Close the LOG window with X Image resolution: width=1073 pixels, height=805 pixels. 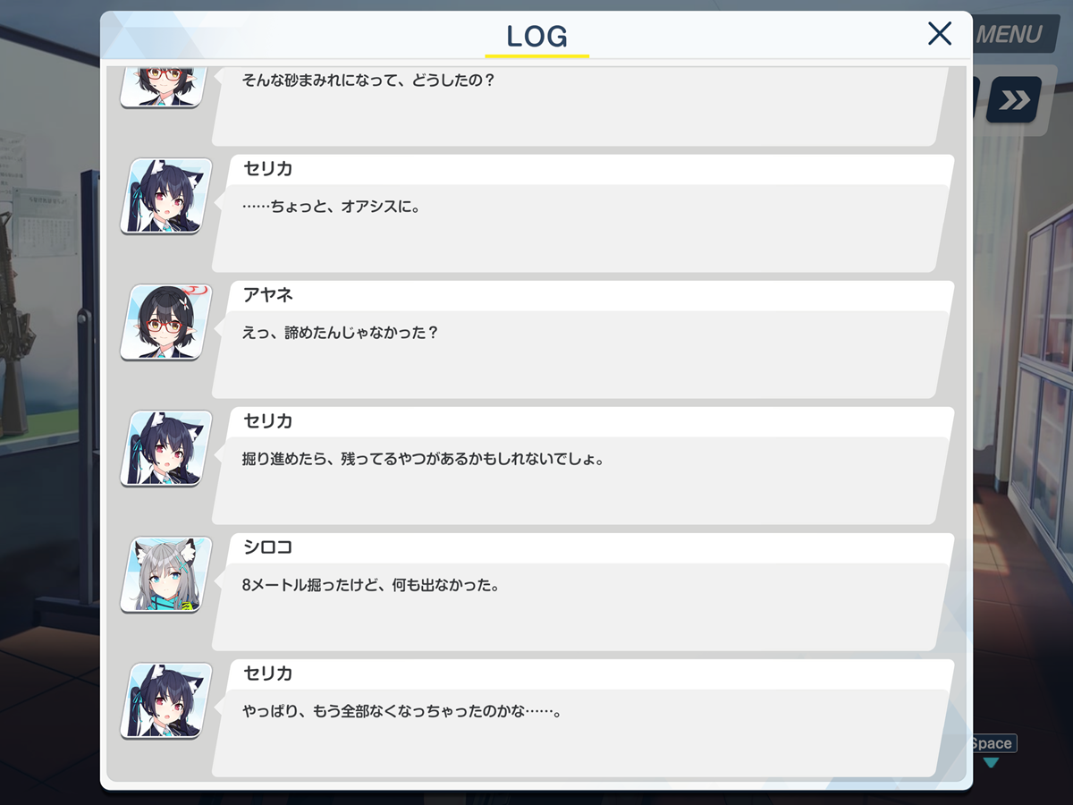940,34
